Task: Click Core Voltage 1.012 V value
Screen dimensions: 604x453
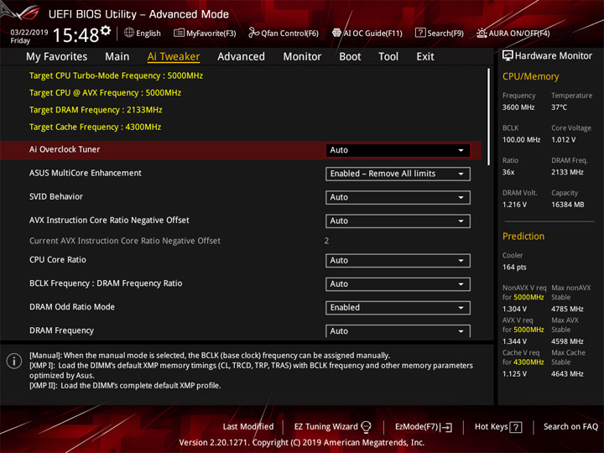Action: [x=563, y=140]
